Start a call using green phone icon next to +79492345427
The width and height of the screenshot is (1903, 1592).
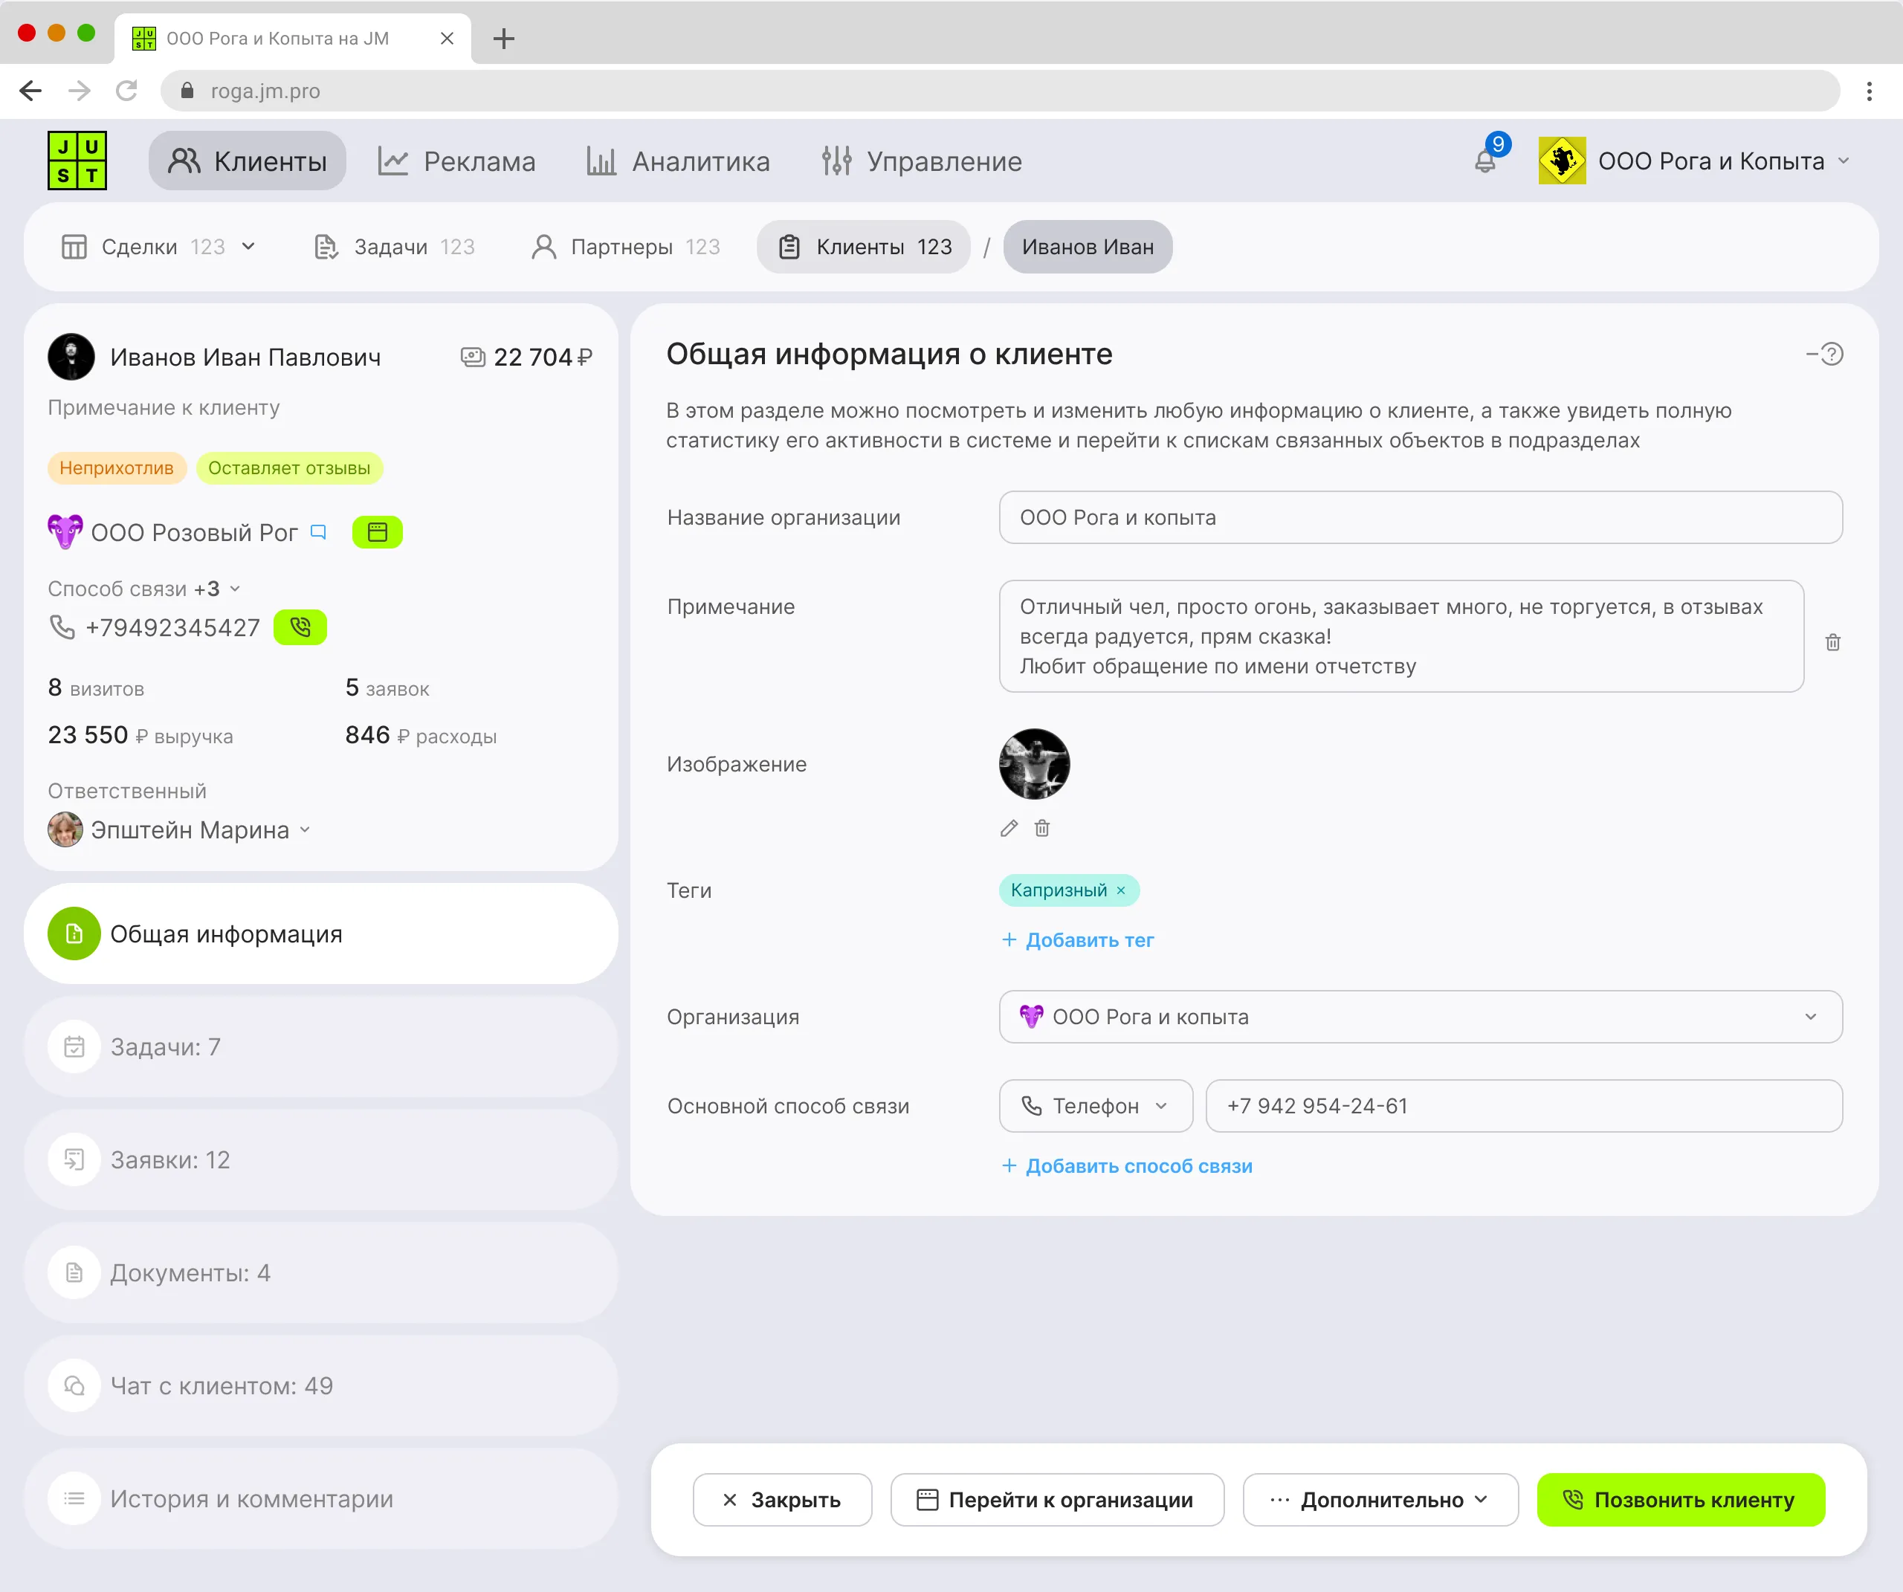click(x=300, y=627)
